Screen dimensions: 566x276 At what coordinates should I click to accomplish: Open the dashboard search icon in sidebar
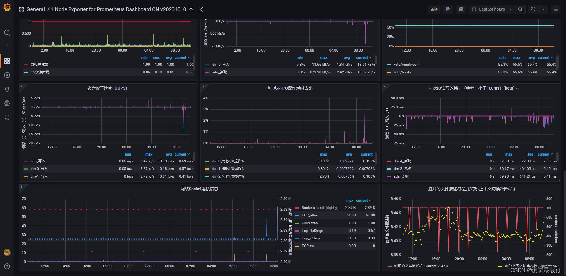tap(7, 33)
